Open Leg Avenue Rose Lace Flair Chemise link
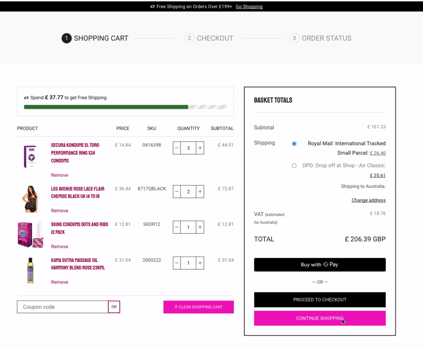This screenshot has height=348, width=423. [x=78, y=193]
